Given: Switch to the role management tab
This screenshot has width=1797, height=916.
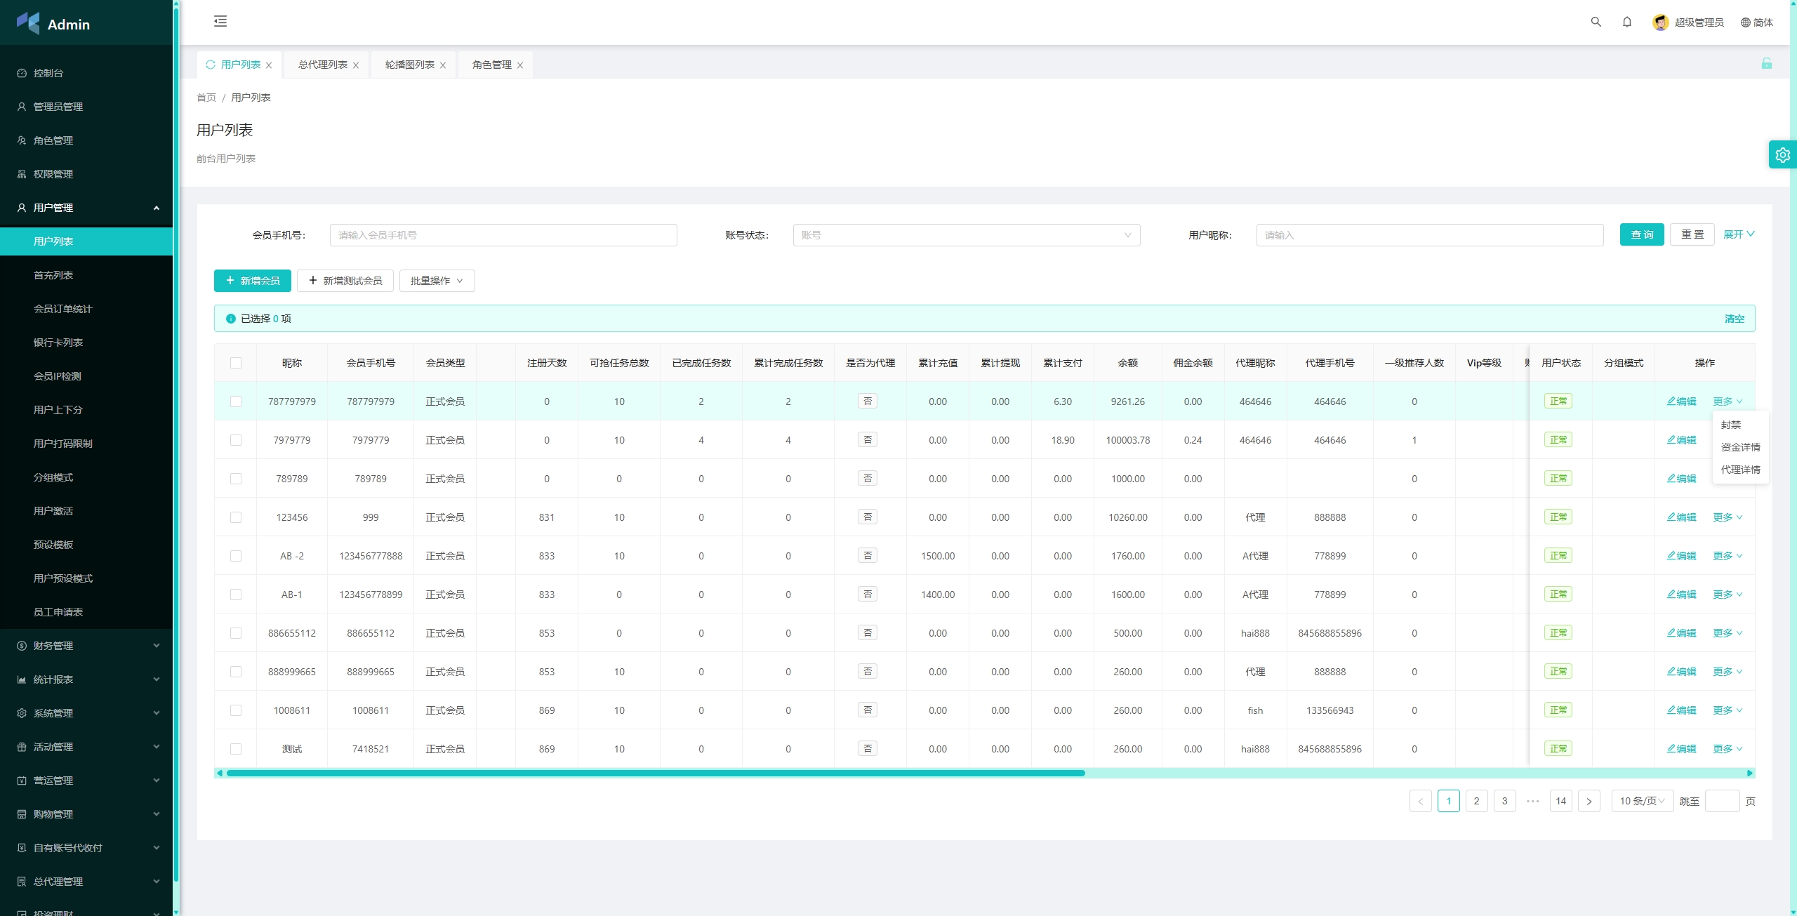Looking at the screenshot, I should [492, 65].
